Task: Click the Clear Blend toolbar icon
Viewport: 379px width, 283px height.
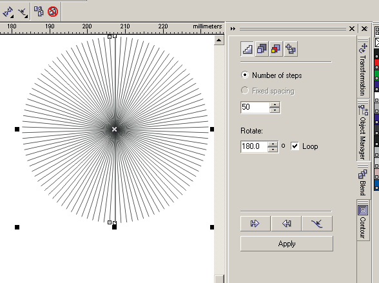Action: click(x=53, y=12)
